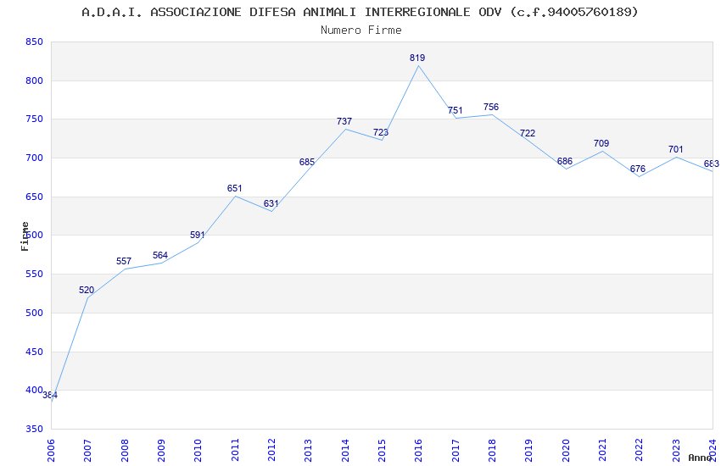Click the y-axis tick 850
The height and width of the screenshot is (466, 721).
pos(34,42)
